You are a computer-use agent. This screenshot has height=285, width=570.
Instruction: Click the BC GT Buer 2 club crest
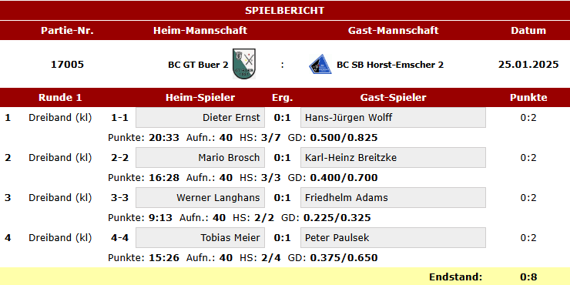[x=244, y=64]
